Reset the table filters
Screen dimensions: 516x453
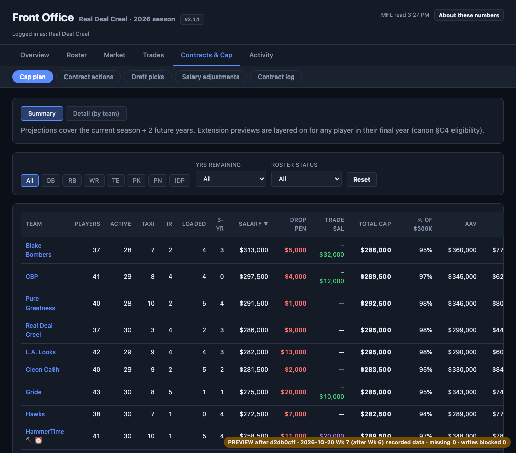(362, 180)
